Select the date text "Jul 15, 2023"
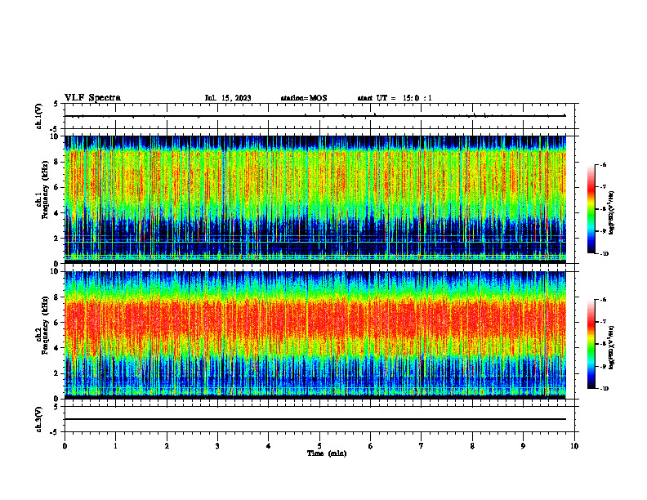Viewport: 647px width, 500px height. coord(228,98)
